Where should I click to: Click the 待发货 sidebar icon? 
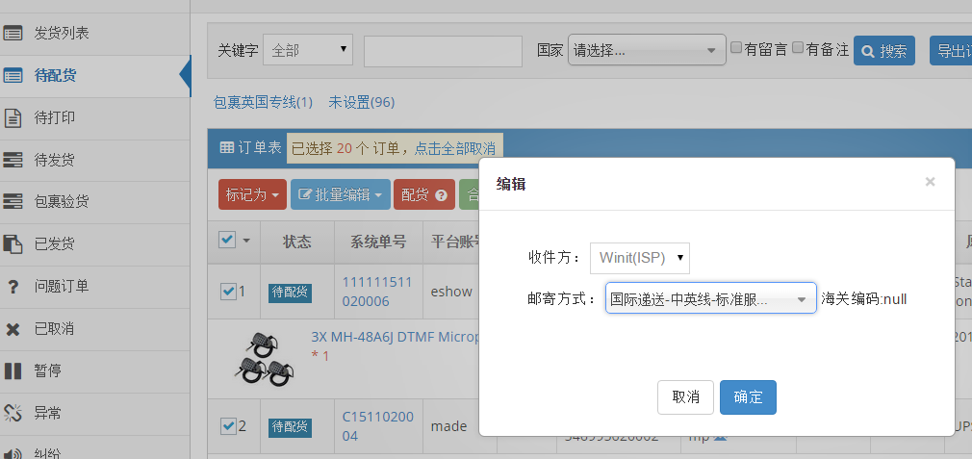tap(13, 160)
